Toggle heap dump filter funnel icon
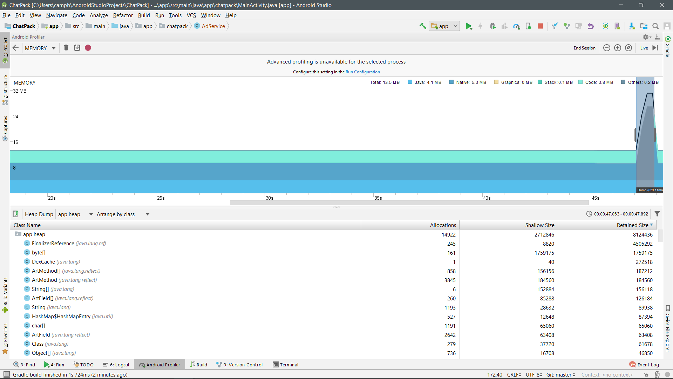This screenshot has width=673, height=379. tap(657, 214)
